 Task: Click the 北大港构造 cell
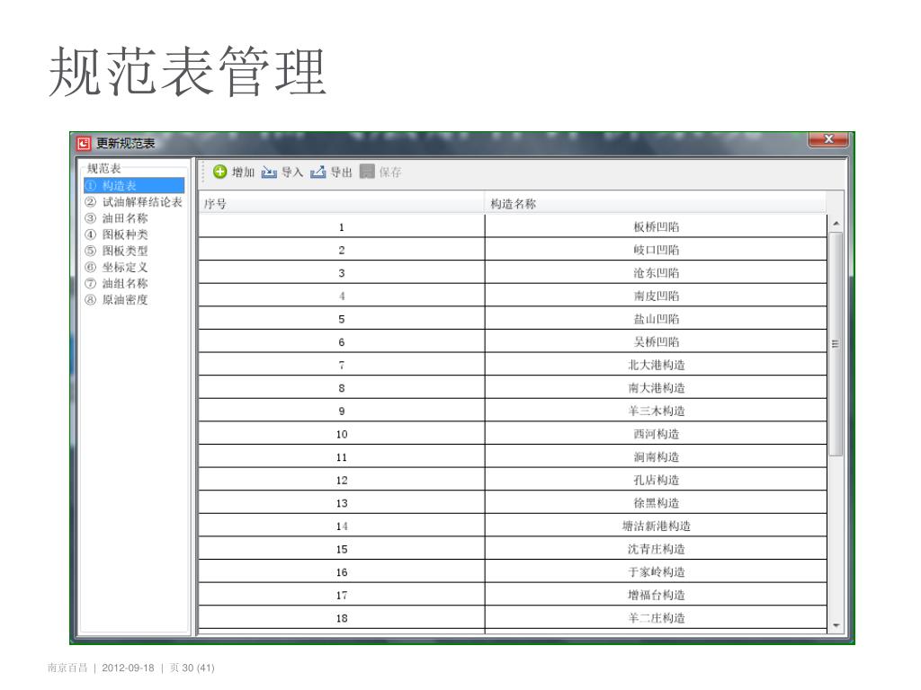pyautogui.click(x=656, y=365)
